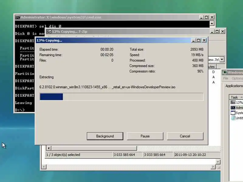Click the Processed value 400 MB
This screenshot has height=182, width=243.
(x=198, y=60)
